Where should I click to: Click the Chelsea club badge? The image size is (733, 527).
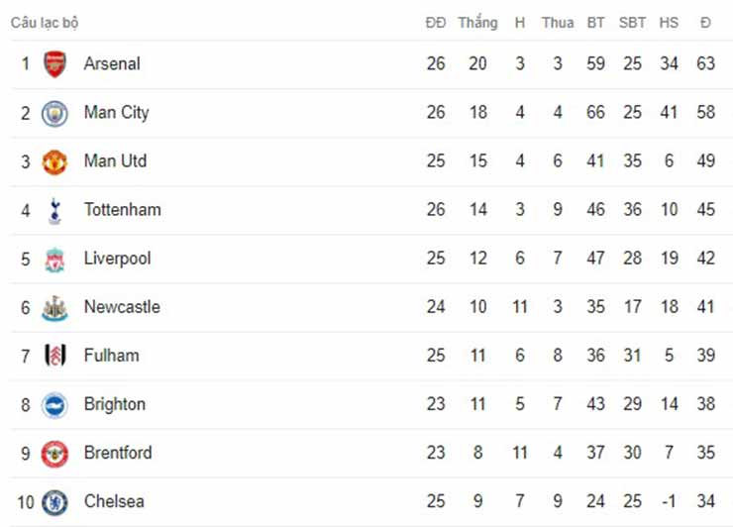coord(54,501)
